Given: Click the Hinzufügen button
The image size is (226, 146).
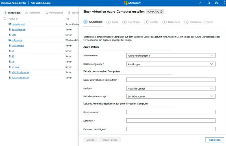Looking at the screenshot, I should click(x=12, y=13).
